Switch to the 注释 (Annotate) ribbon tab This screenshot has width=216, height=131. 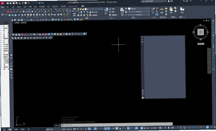click(x=13, y=7)
